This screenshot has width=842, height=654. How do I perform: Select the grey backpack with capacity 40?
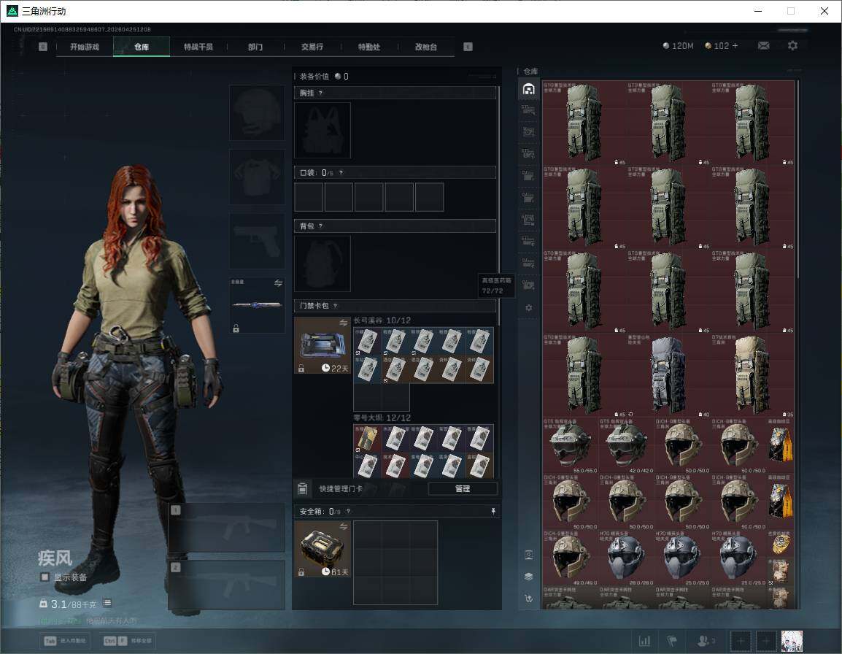pos(668,375)
